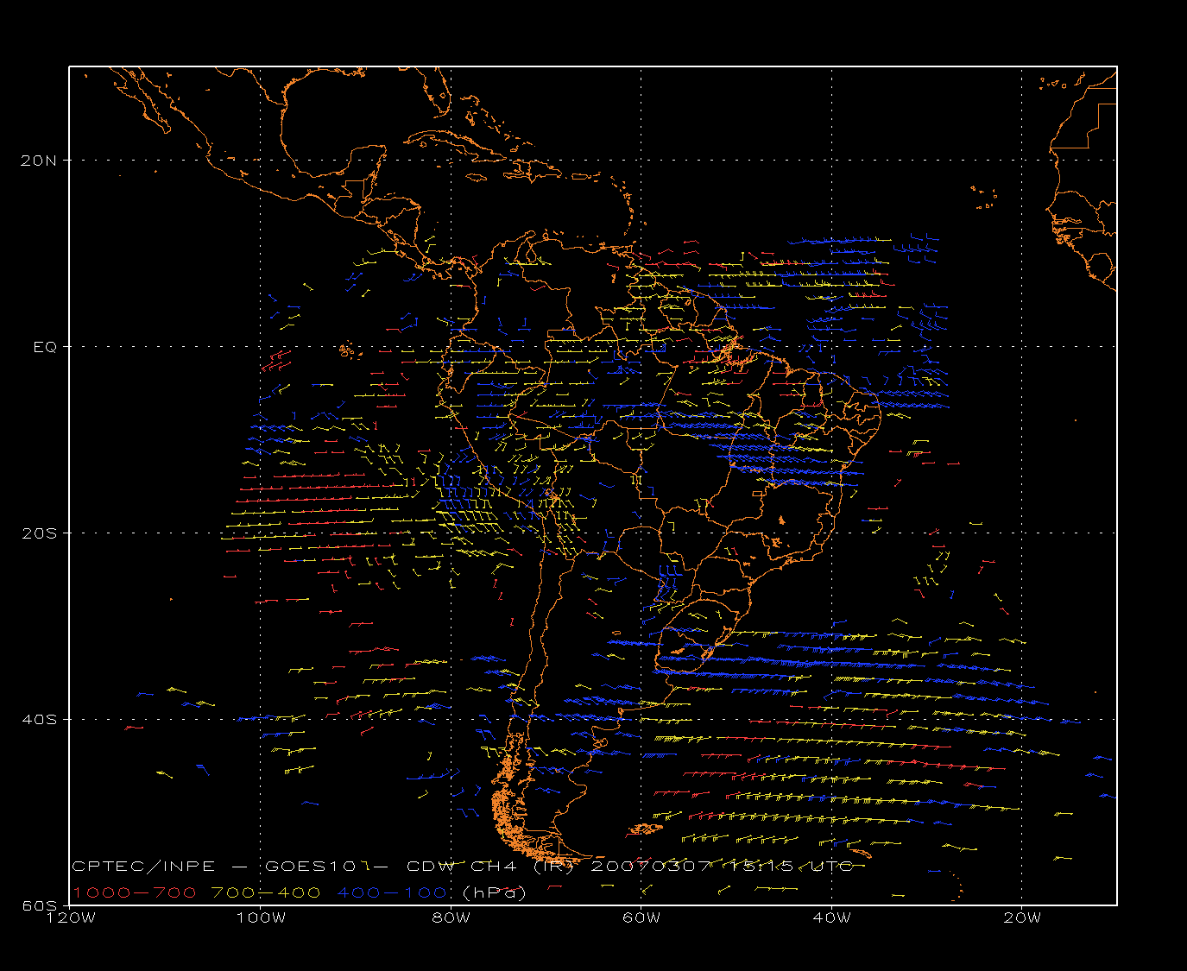Click the 60S latitude label
This screenshot has height=971, width=1187.
click(x=40, y=905)
